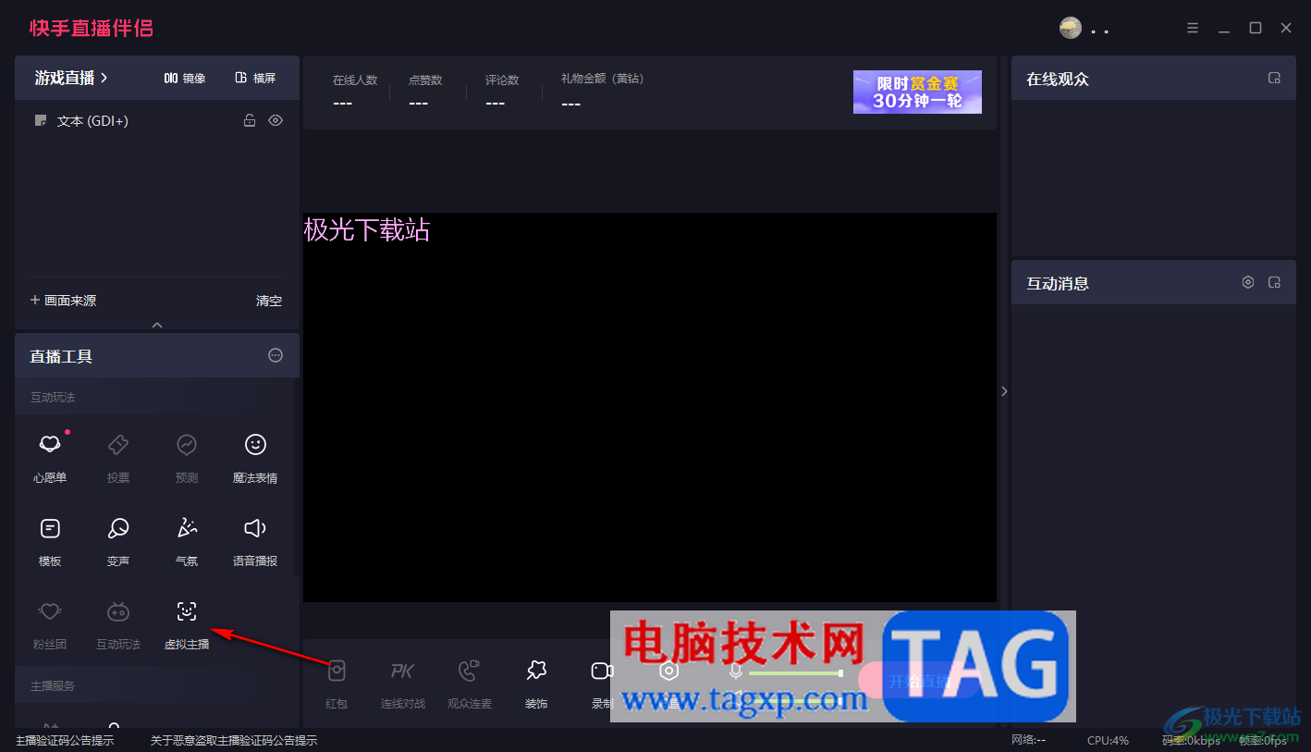Select the 文本 (GDI+) source row
Image resolution: width=1311 pixels, height=752 pixels.
157,120
